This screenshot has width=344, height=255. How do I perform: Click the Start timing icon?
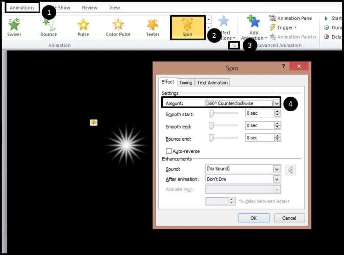[x=326, y=18]
